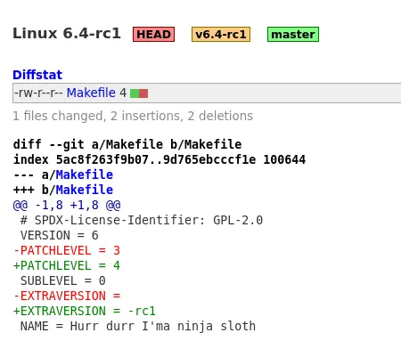Click the index 5ac8f263f9b07..9d765ebcccf1e line
Viewport: 401px width, 341px height.
160,159
